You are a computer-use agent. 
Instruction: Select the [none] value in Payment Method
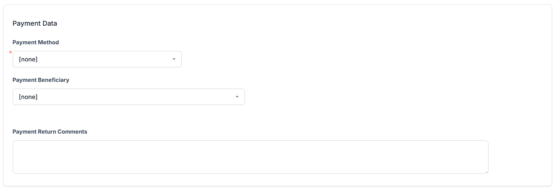pos(28,59)
